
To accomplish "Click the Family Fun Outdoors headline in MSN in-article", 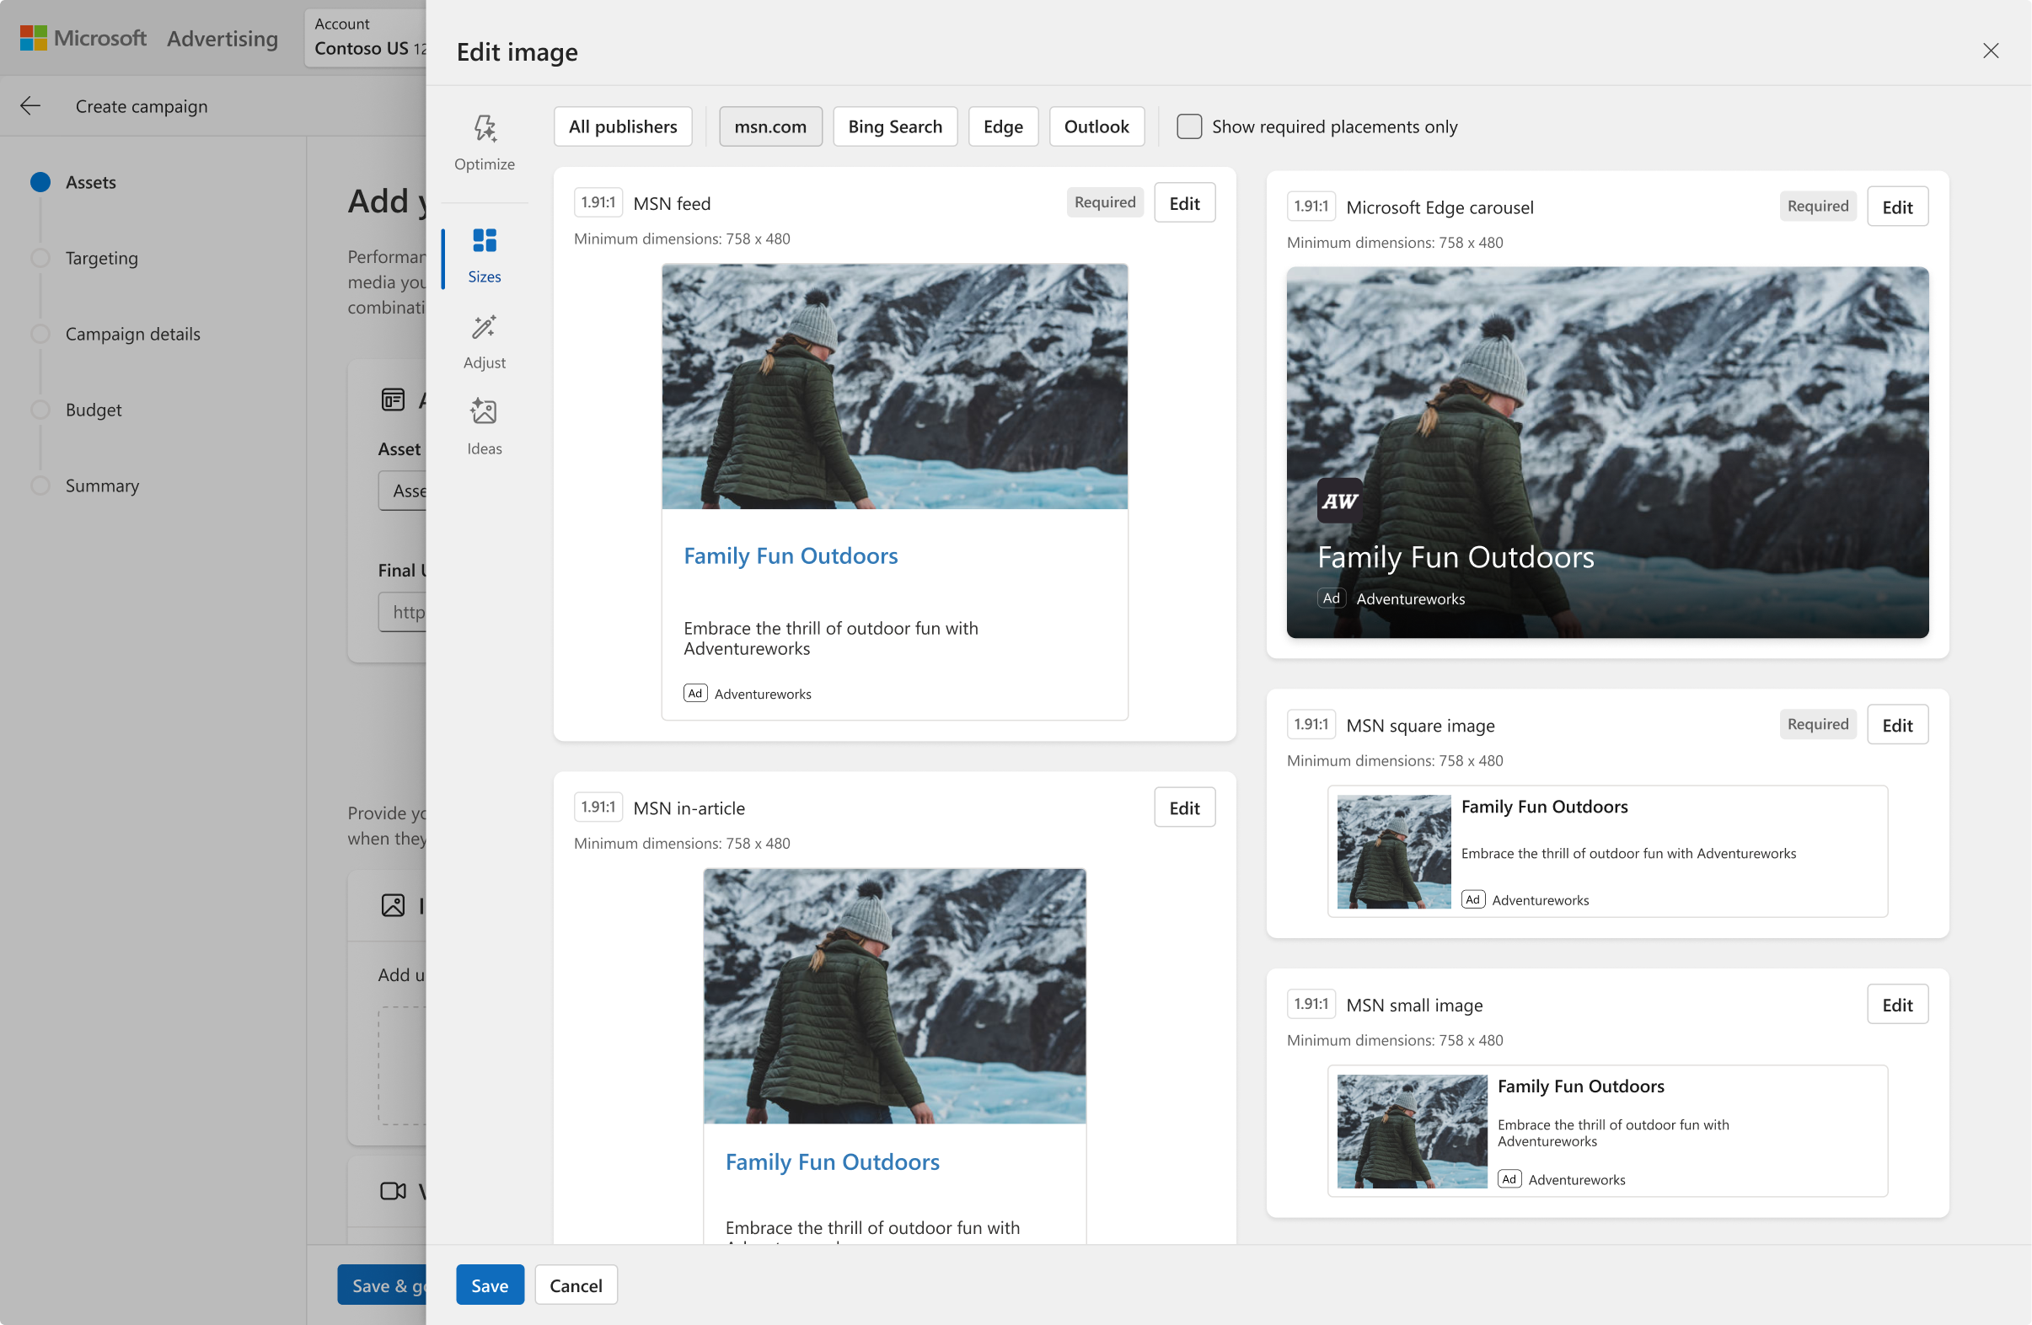I will [x=833, y=1162].
